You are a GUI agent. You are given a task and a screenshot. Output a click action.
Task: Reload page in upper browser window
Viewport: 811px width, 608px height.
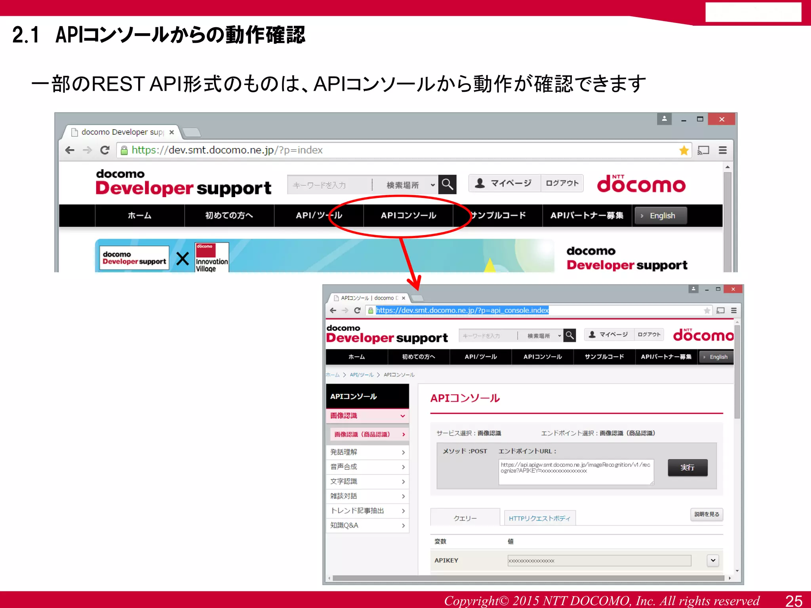[105, 150]
